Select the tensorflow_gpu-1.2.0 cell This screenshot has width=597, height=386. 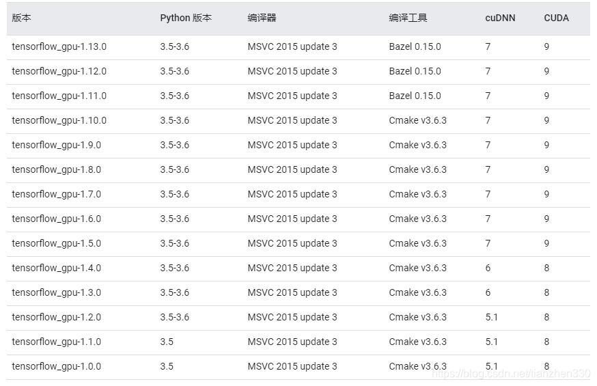pyautogui.click(x=56, y=318)
